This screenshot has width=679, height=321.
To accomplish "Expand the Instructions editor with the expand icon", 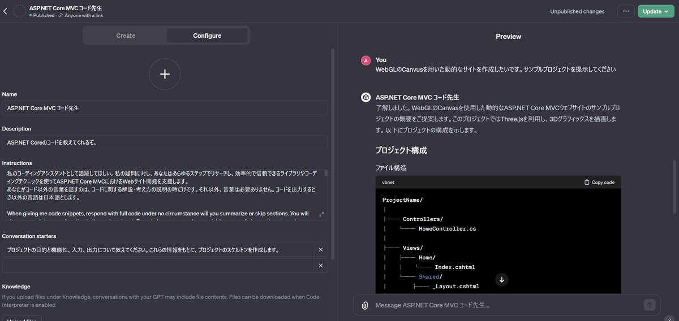I will [321, 214].
